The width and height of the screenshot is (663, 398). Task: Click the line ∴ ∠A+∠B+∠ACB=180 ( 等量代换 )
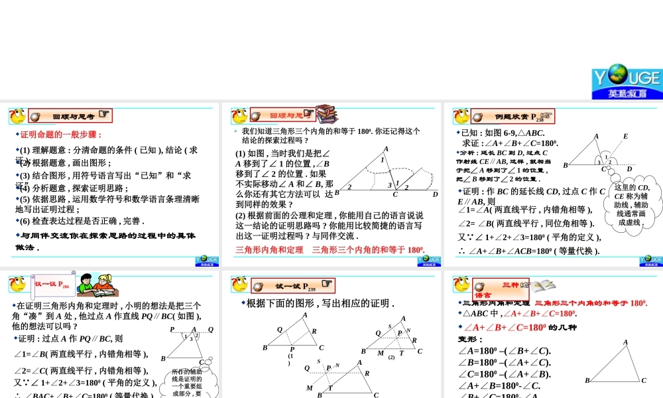point(528,251)
